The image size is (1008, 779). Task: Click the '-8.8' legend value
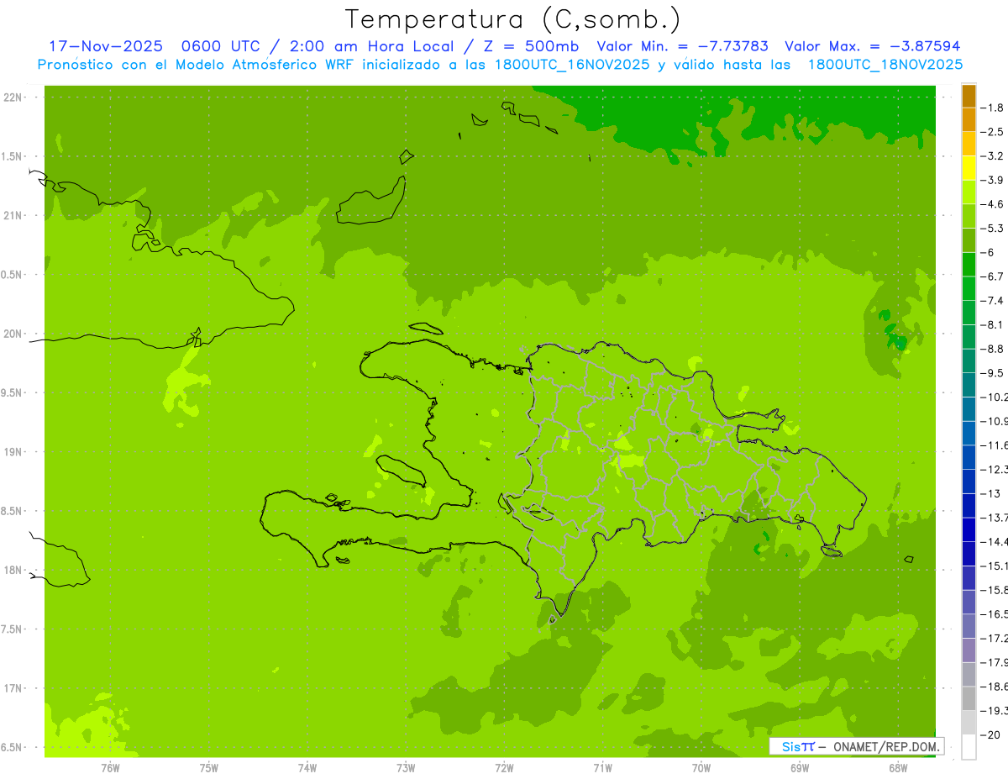pos(993,349)
